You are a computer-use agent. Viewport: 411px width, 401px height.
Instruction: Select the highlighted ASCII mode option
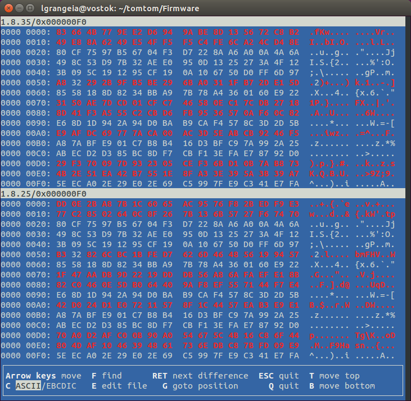pos(28,386)
